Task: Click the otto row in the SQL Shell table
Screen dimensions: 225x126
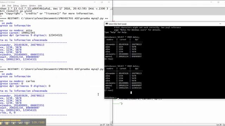Action: (x=123, y=88)
